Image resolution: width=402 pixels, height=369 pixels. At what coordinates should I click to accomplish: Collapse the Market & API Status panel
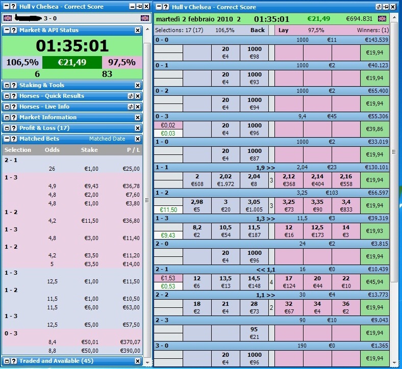7,30
